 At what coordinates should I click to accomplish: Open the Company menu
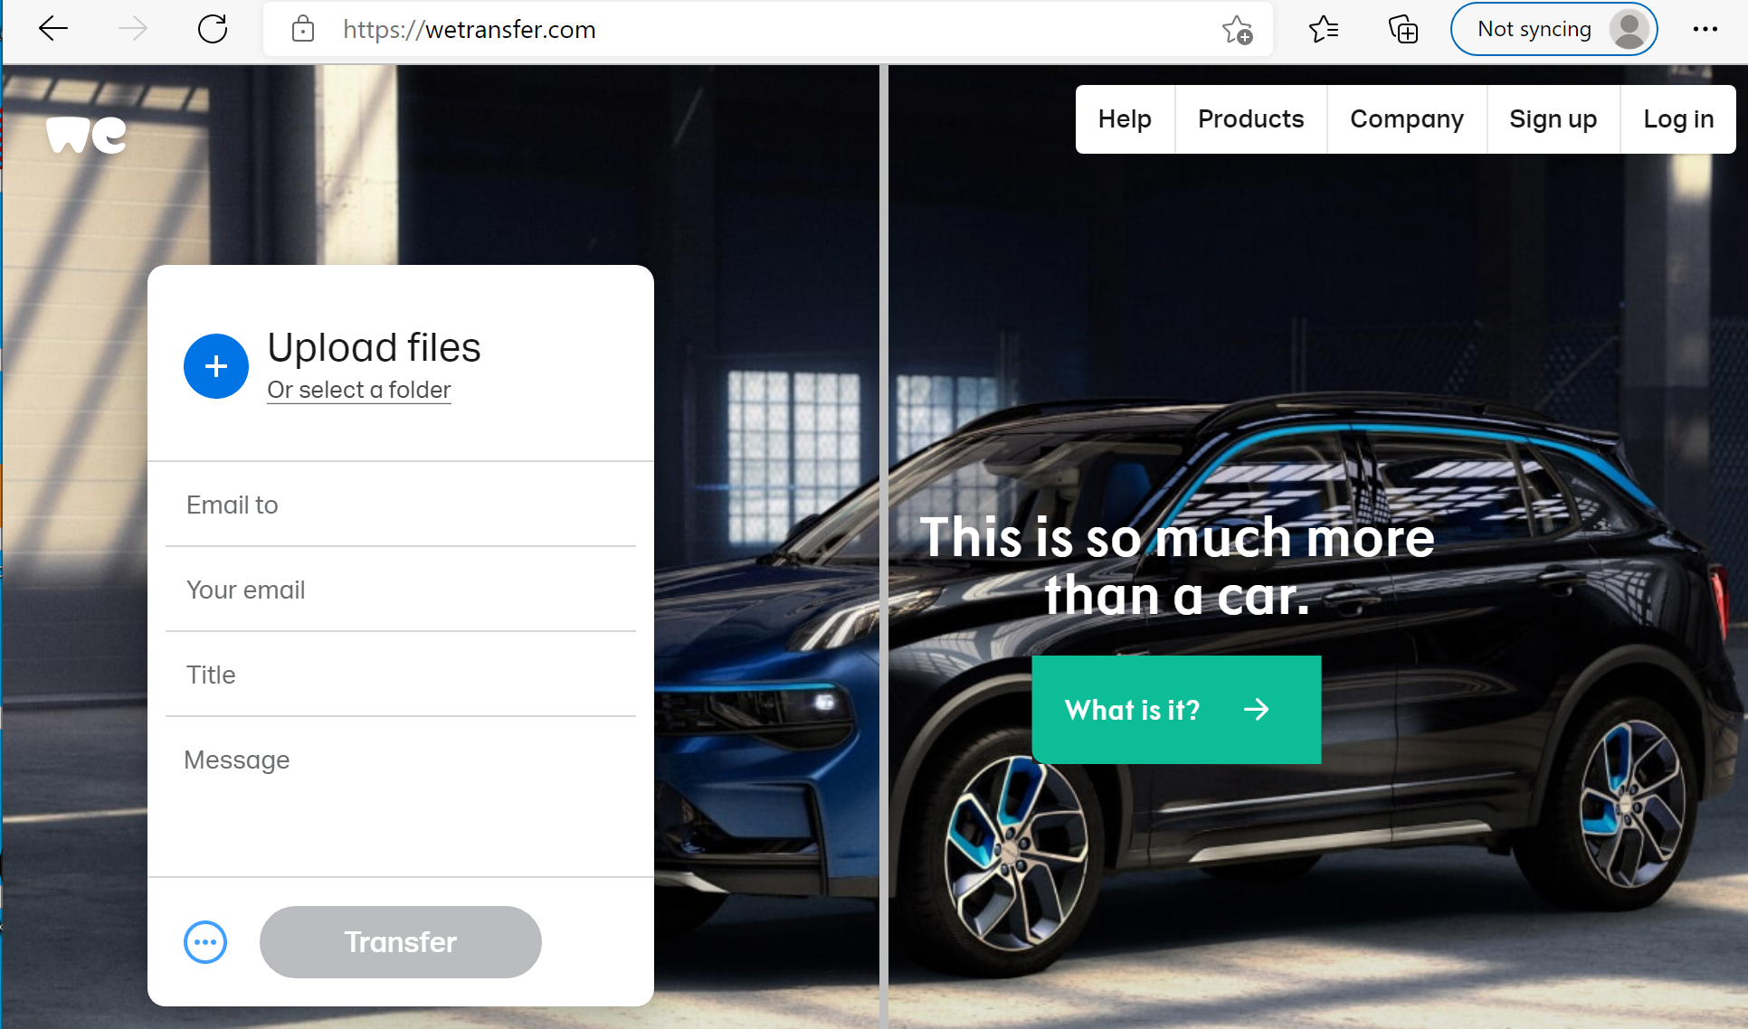[1406, 119]
